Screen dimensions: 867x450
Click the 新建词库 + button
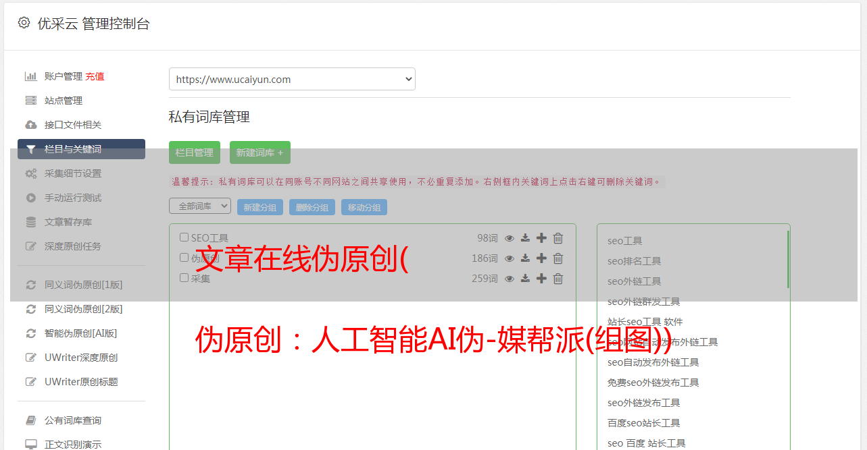coord(260,152)
